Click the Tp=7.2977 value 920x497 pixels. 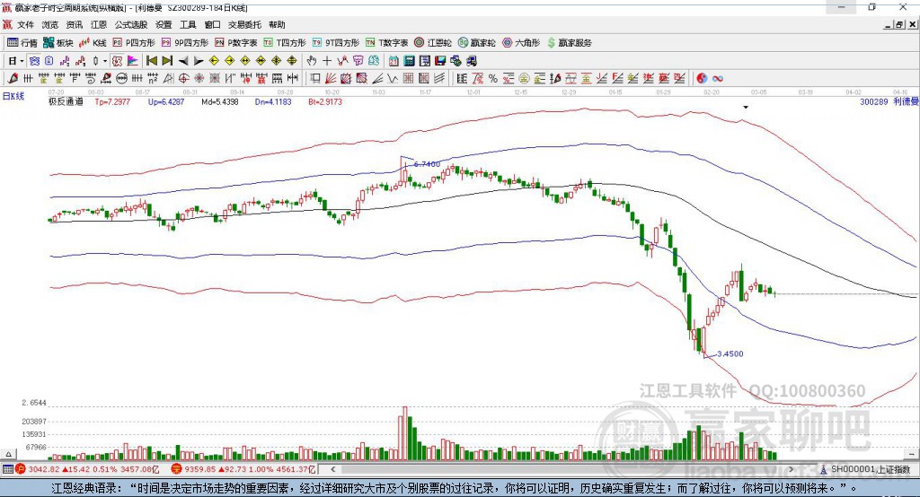(112, 101)
